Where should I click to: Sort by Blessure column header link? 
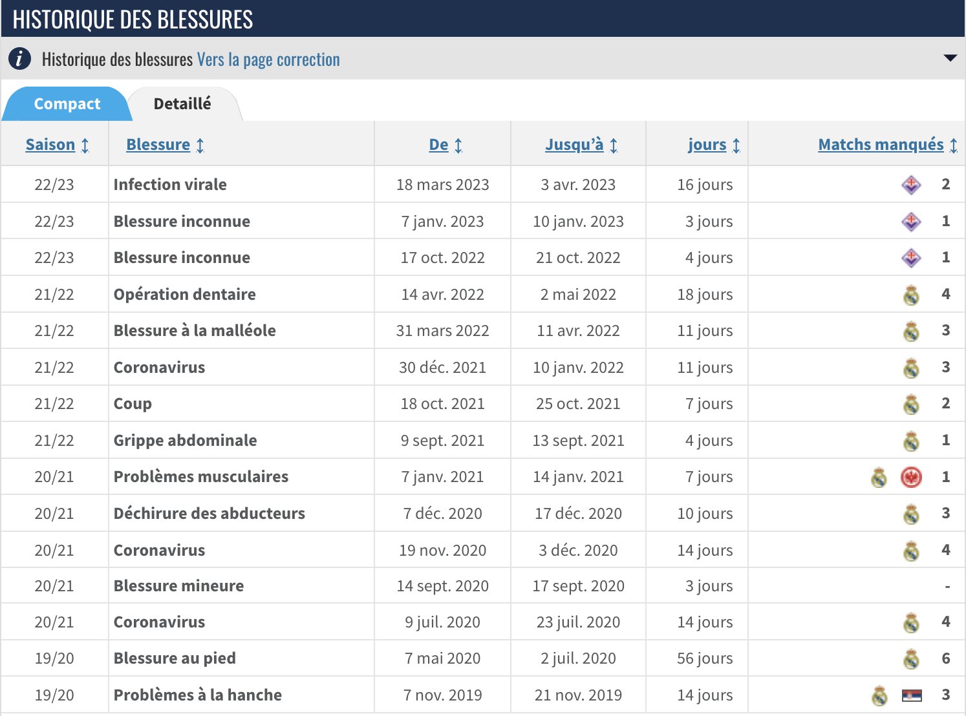point(158,145)
